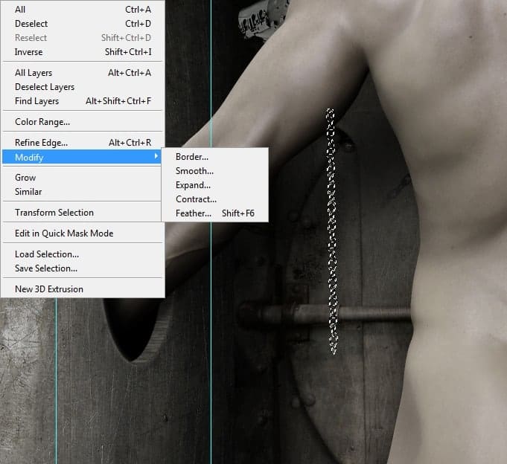The image size is (507, 464).
Task: Choose All in the Select menu
Action: (x=83, y=10)
